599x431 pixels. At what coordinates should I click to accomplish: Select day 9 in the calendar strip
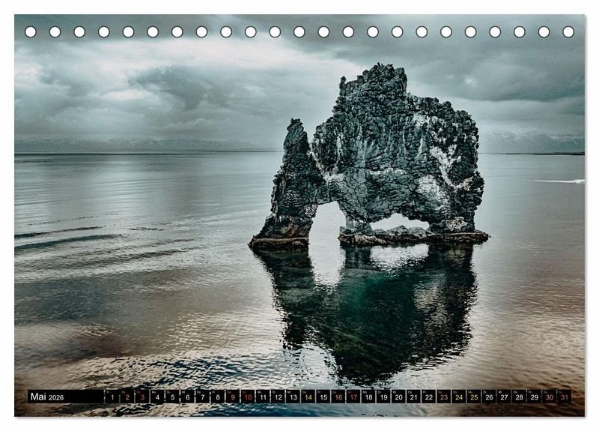(x=233, y=397)
